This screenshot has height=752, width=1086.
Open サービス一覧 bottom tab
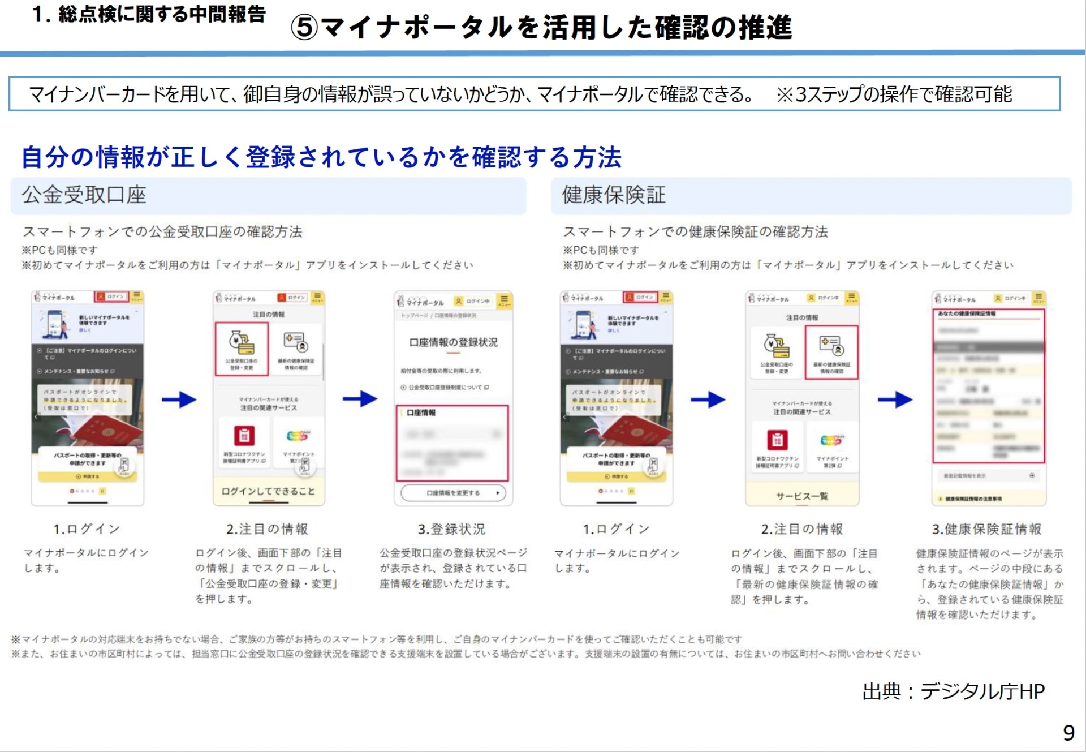point(801,496)
